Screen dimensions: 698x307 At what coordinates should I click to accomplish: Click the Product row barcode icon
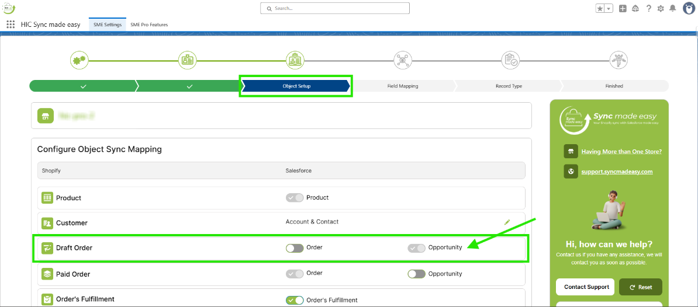point(47,198)
